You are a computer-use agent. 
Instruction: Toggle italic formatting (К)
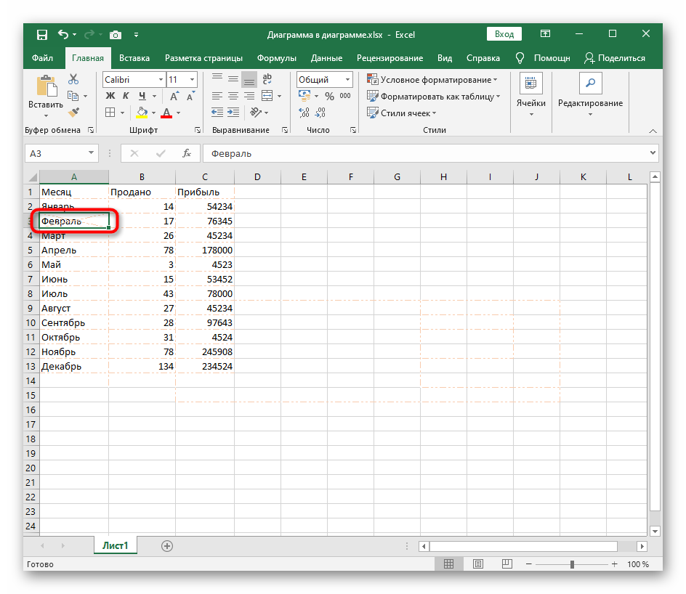pyautogui.click(x=127, y=96)
